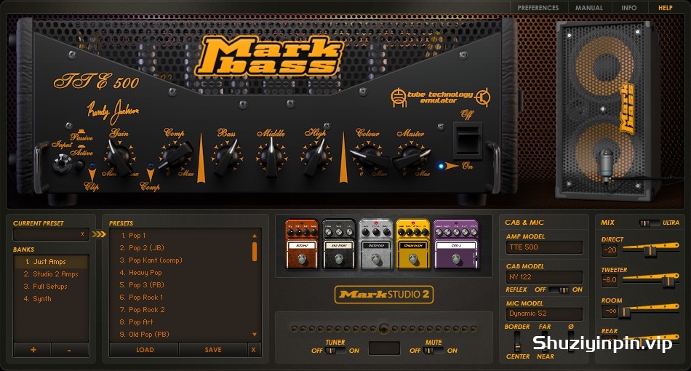Click the Gain knob on the amp
This screenshot has width=691, height=371.
(x=119, y=156)
